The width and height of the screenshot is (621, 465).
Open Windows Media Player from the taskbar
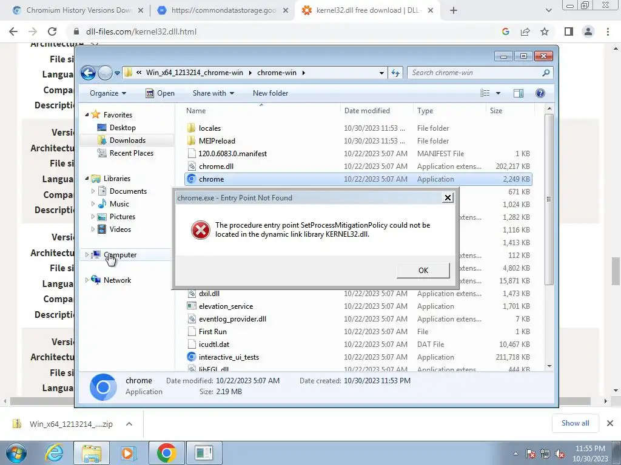[129, 453]
